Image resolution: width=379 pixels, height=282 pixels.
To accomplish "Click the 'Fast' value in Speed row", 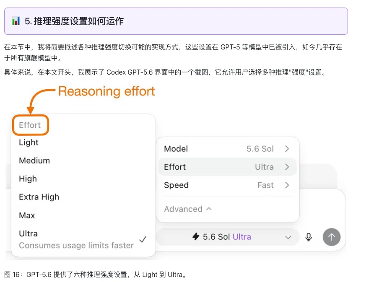I will [265, 185].
